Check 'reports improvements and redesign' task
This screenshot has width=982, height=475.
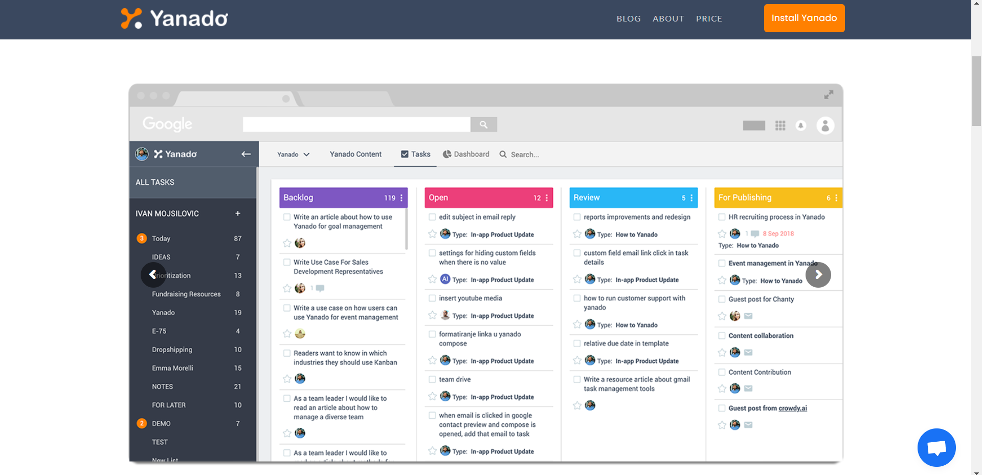[577, 217]
